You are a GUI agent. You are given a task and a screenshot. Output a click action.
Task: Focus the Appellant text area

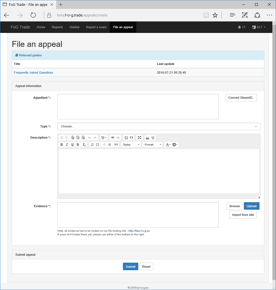pos(138,107)
